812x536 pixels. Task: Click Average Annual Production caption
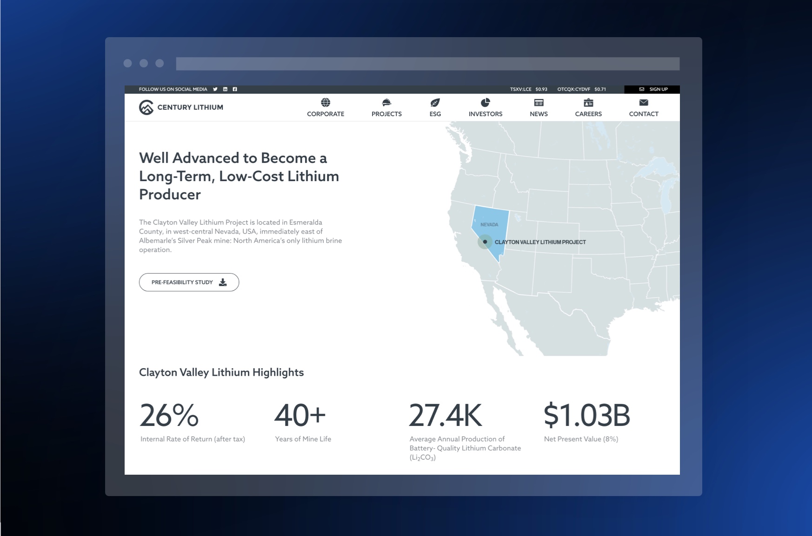465,448
